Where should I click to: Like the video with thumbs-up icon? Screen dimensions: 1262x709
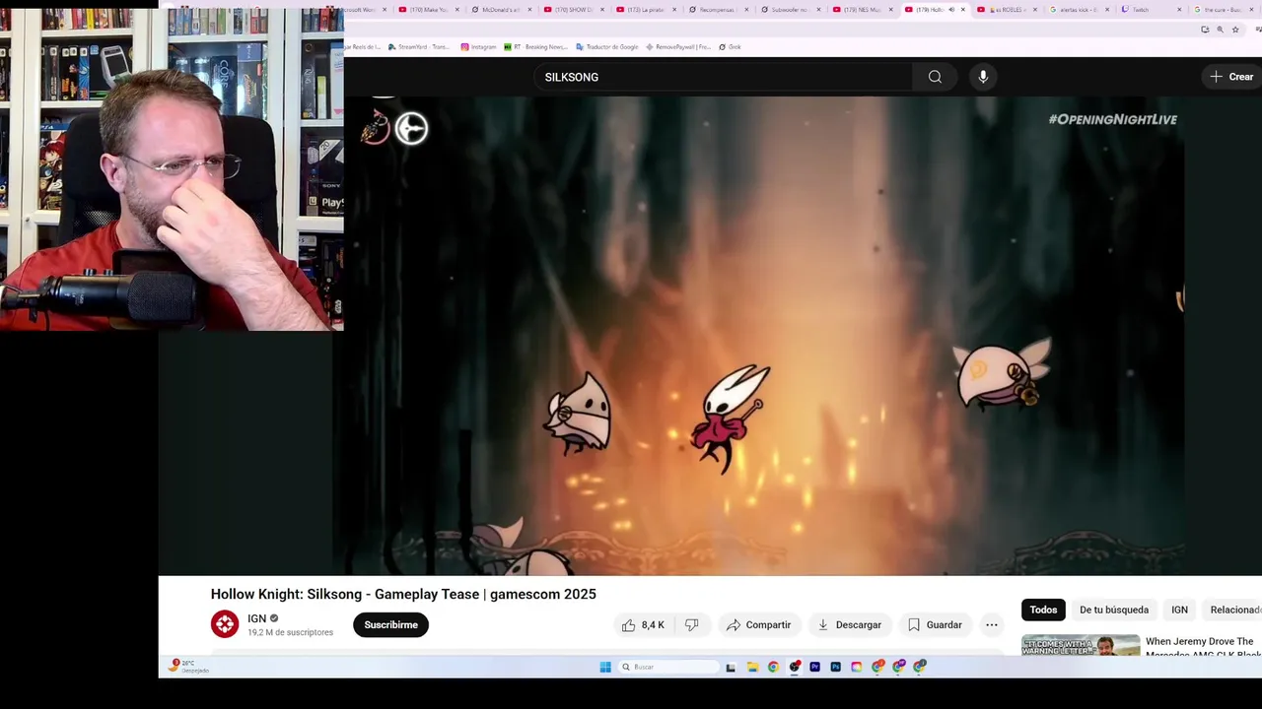[x=643, y=624]
